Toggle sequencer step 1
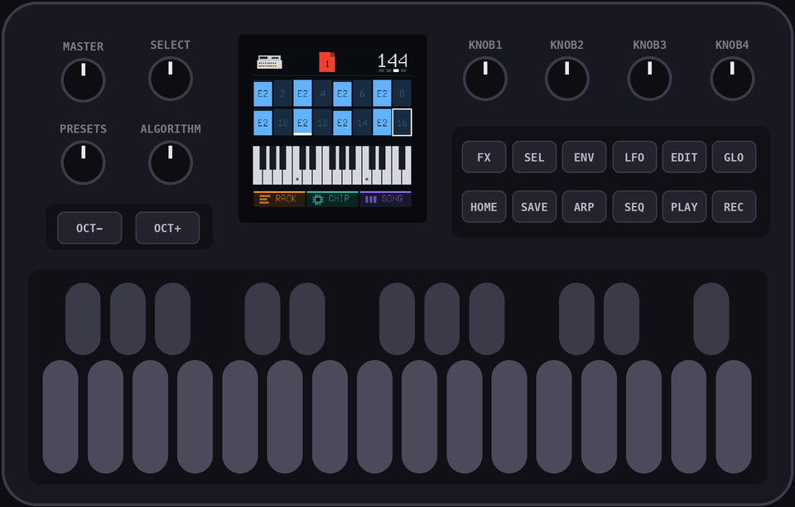This screenshot has height=507, width=795. pos(263,94)
